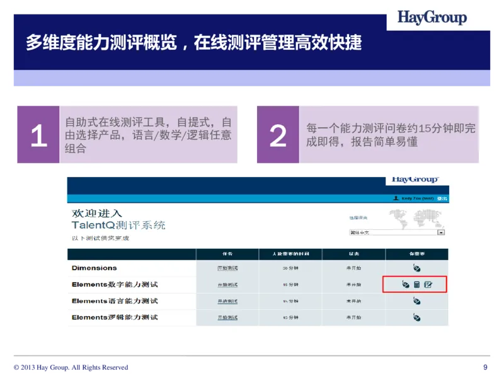This screenshot has height=378, width=504.
Task: Click the mouse icon on the Dimensions row
Action: pos(416,268)
